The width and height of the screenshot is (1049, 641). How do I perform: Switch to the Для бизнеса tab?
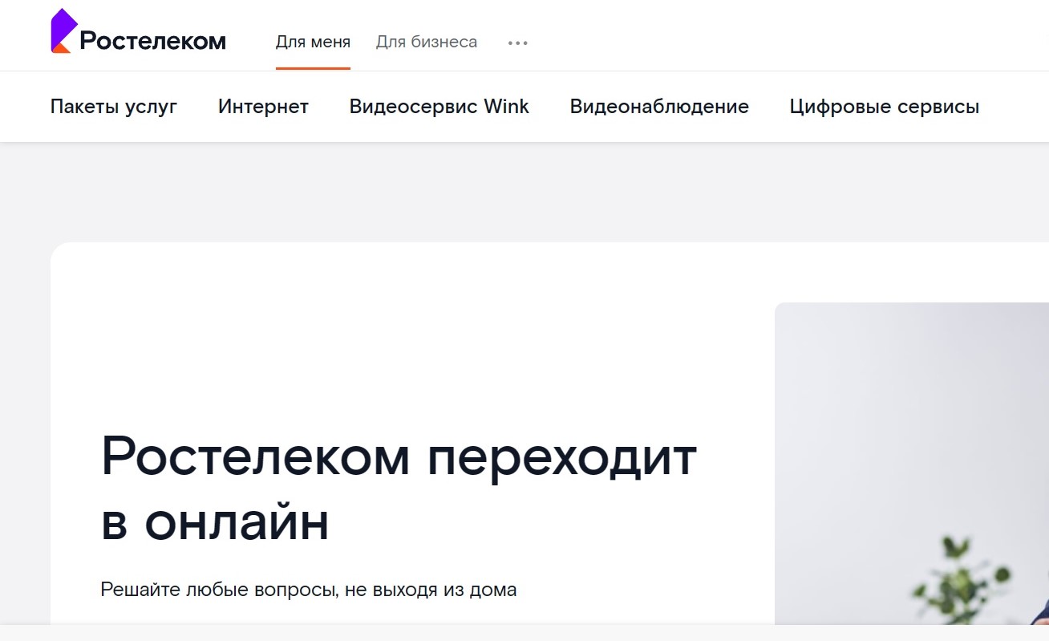[x=427, y=42]
